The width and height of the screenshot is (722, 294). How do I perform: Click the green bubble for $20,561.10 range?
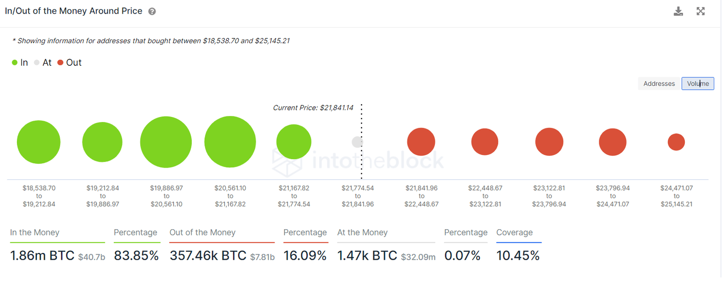click(x=230, y=142)
